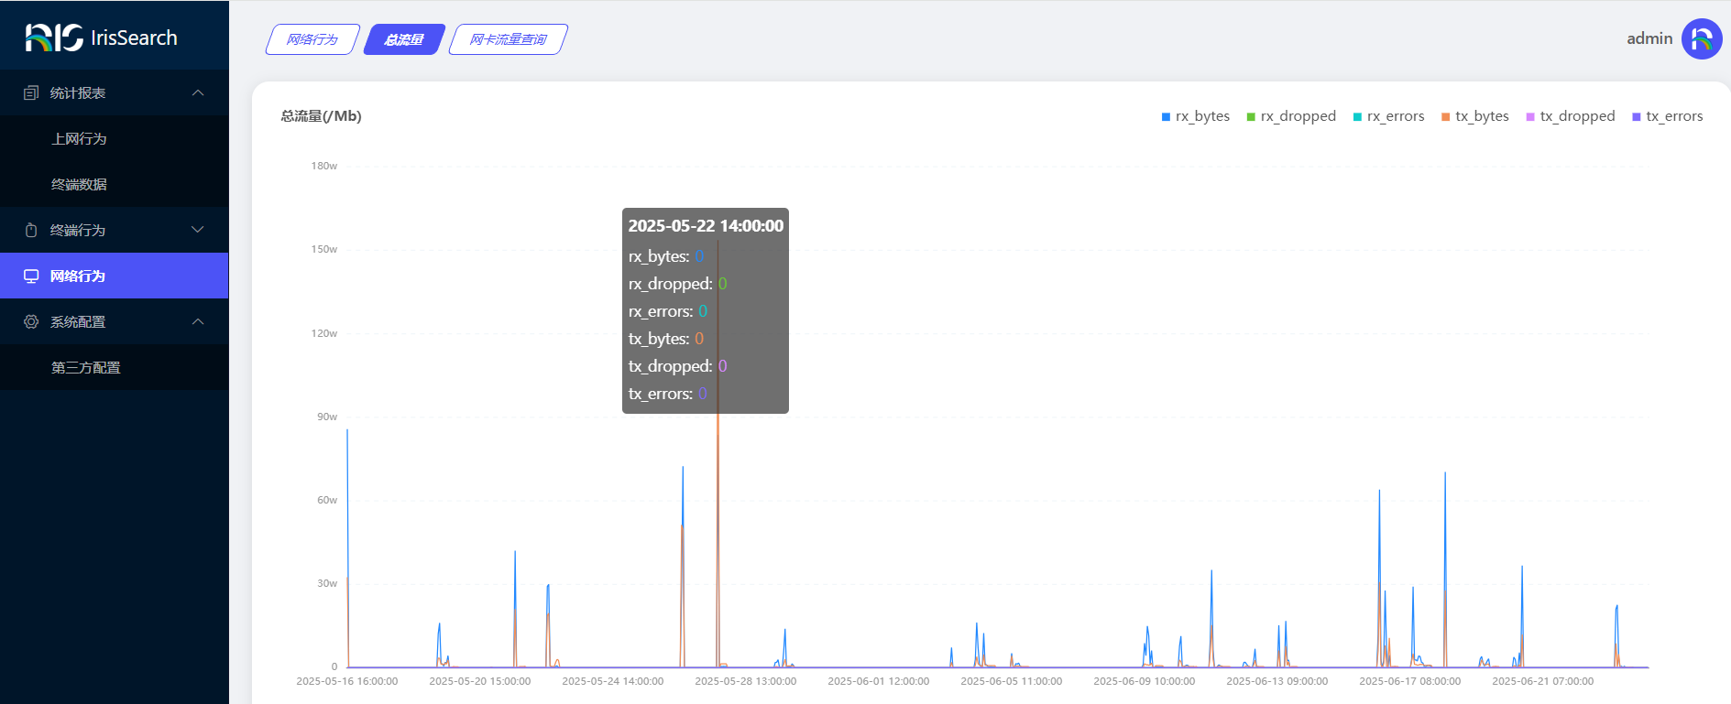1731x704 pixels.
Task: Open 上网行为 in the sidebar
Action: tap(79, 139)
